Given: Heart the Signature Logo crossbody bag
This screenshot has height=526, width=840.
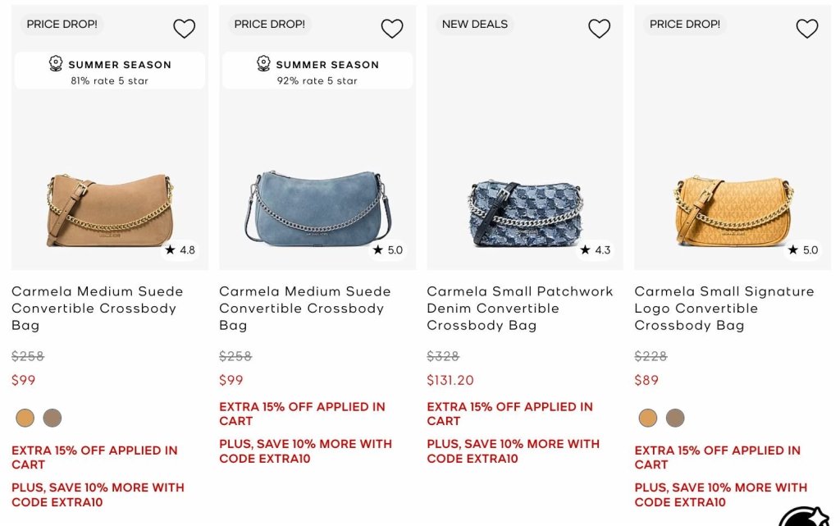Looking at the screenshot, I should click(x=807, y=29).
